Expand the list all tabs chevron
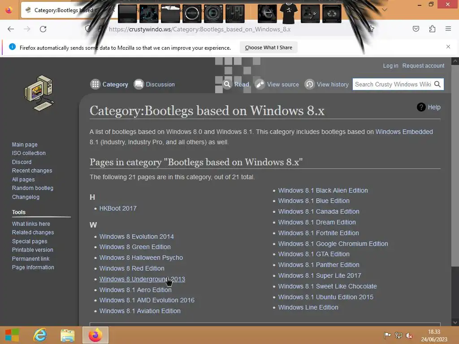 385,10
